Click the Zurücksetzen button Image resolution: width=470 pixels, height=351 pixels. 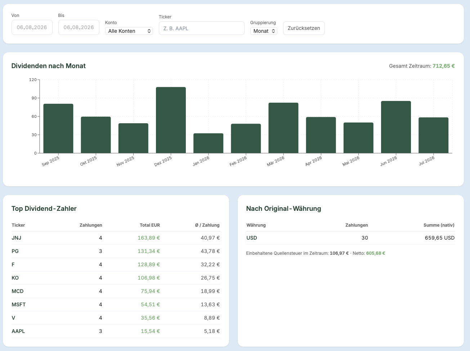[x=304, y=28]
